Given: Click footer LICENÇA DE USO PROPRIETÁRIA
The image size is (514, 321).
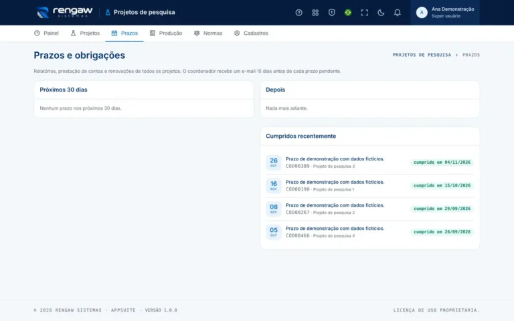Looking at the screenshot, I should 436,310.
